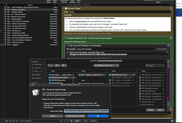Viewport: 182px width, 123px height.
Task: Click the Resources Folder path field
Action: point(86,111)
